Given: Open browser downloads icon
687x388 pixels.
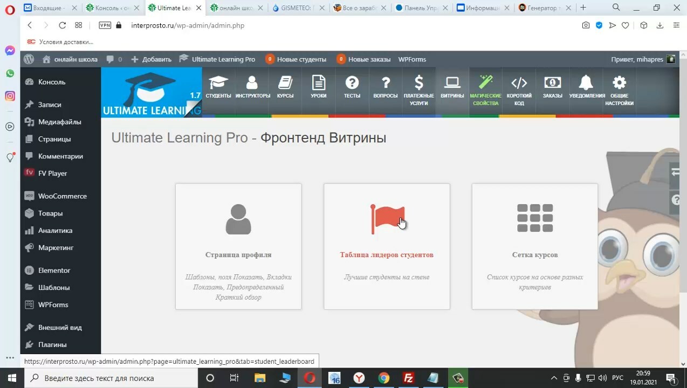Looking at the screenshot, I should (x=659, y=25).
